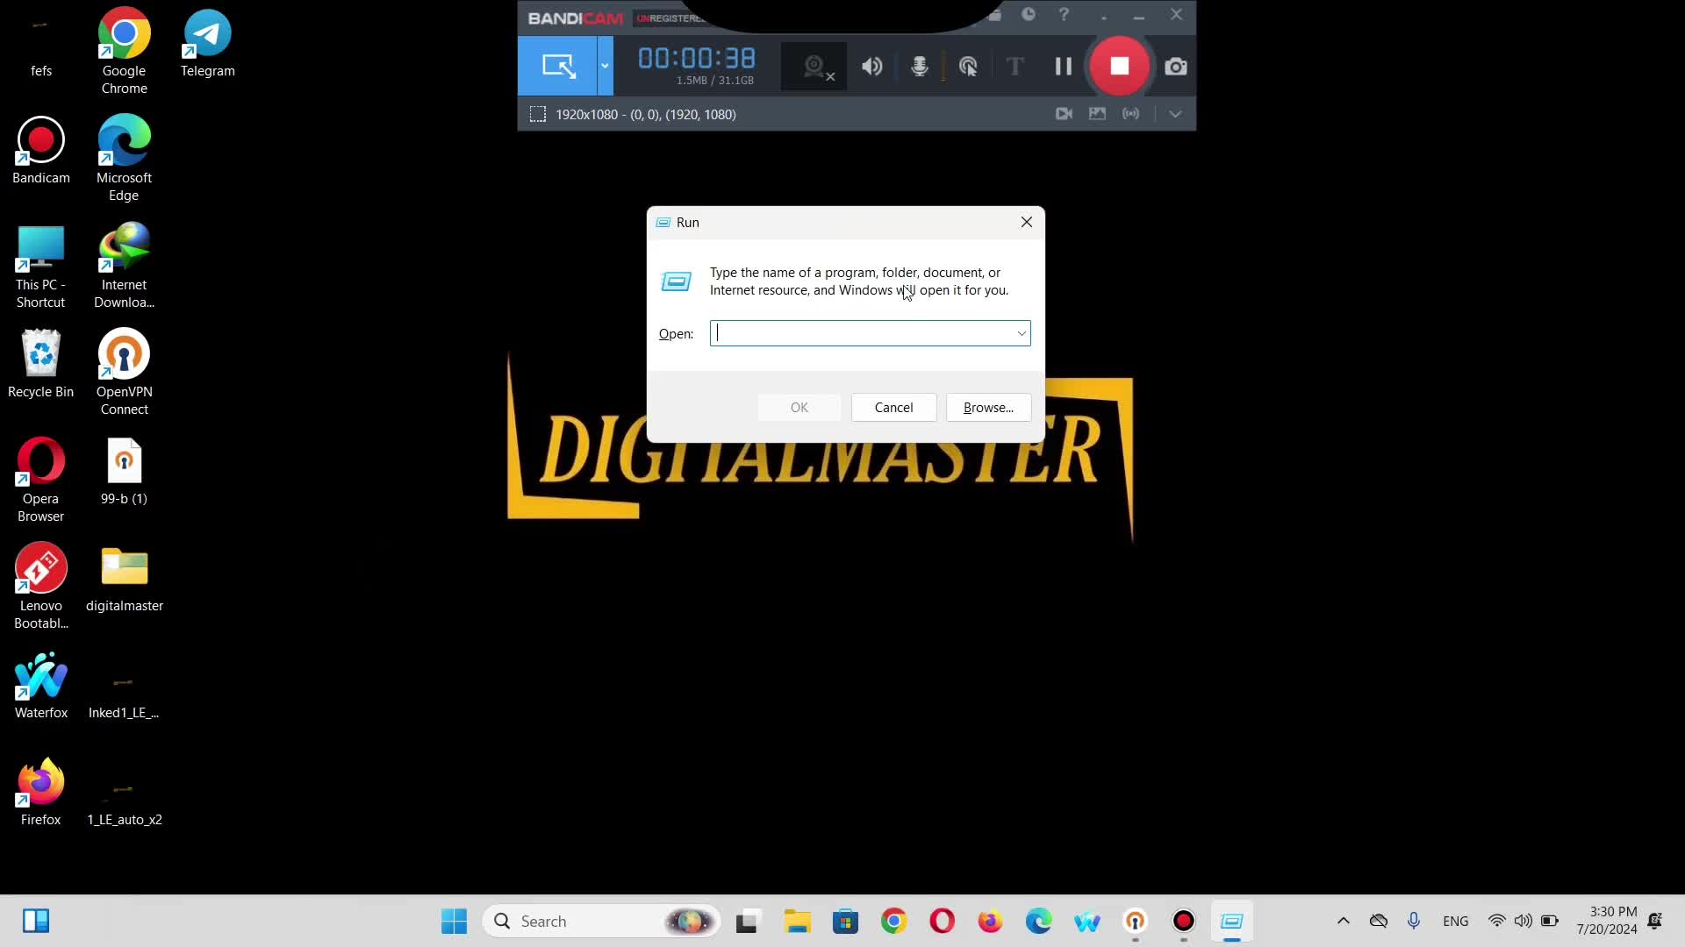
Task: Select the rectangle screen recording mode
Action: coord(558,67)
